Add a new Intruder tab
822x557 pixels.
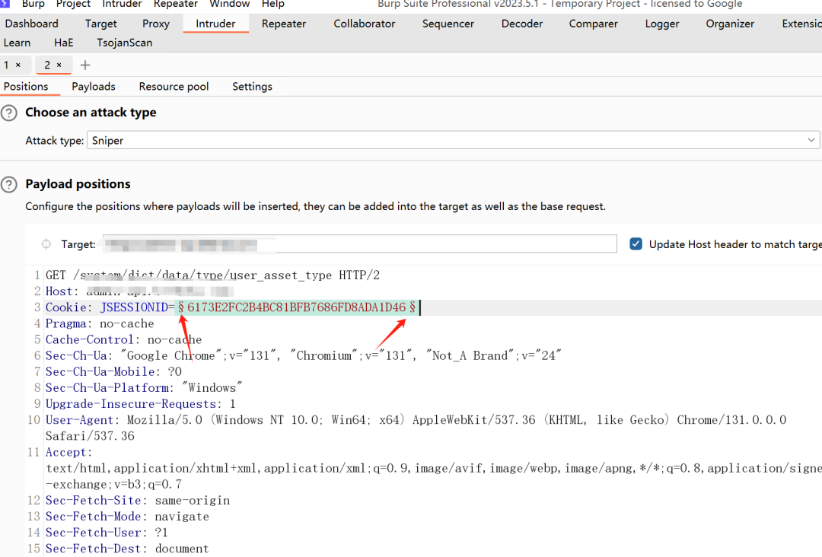point(85,65)
